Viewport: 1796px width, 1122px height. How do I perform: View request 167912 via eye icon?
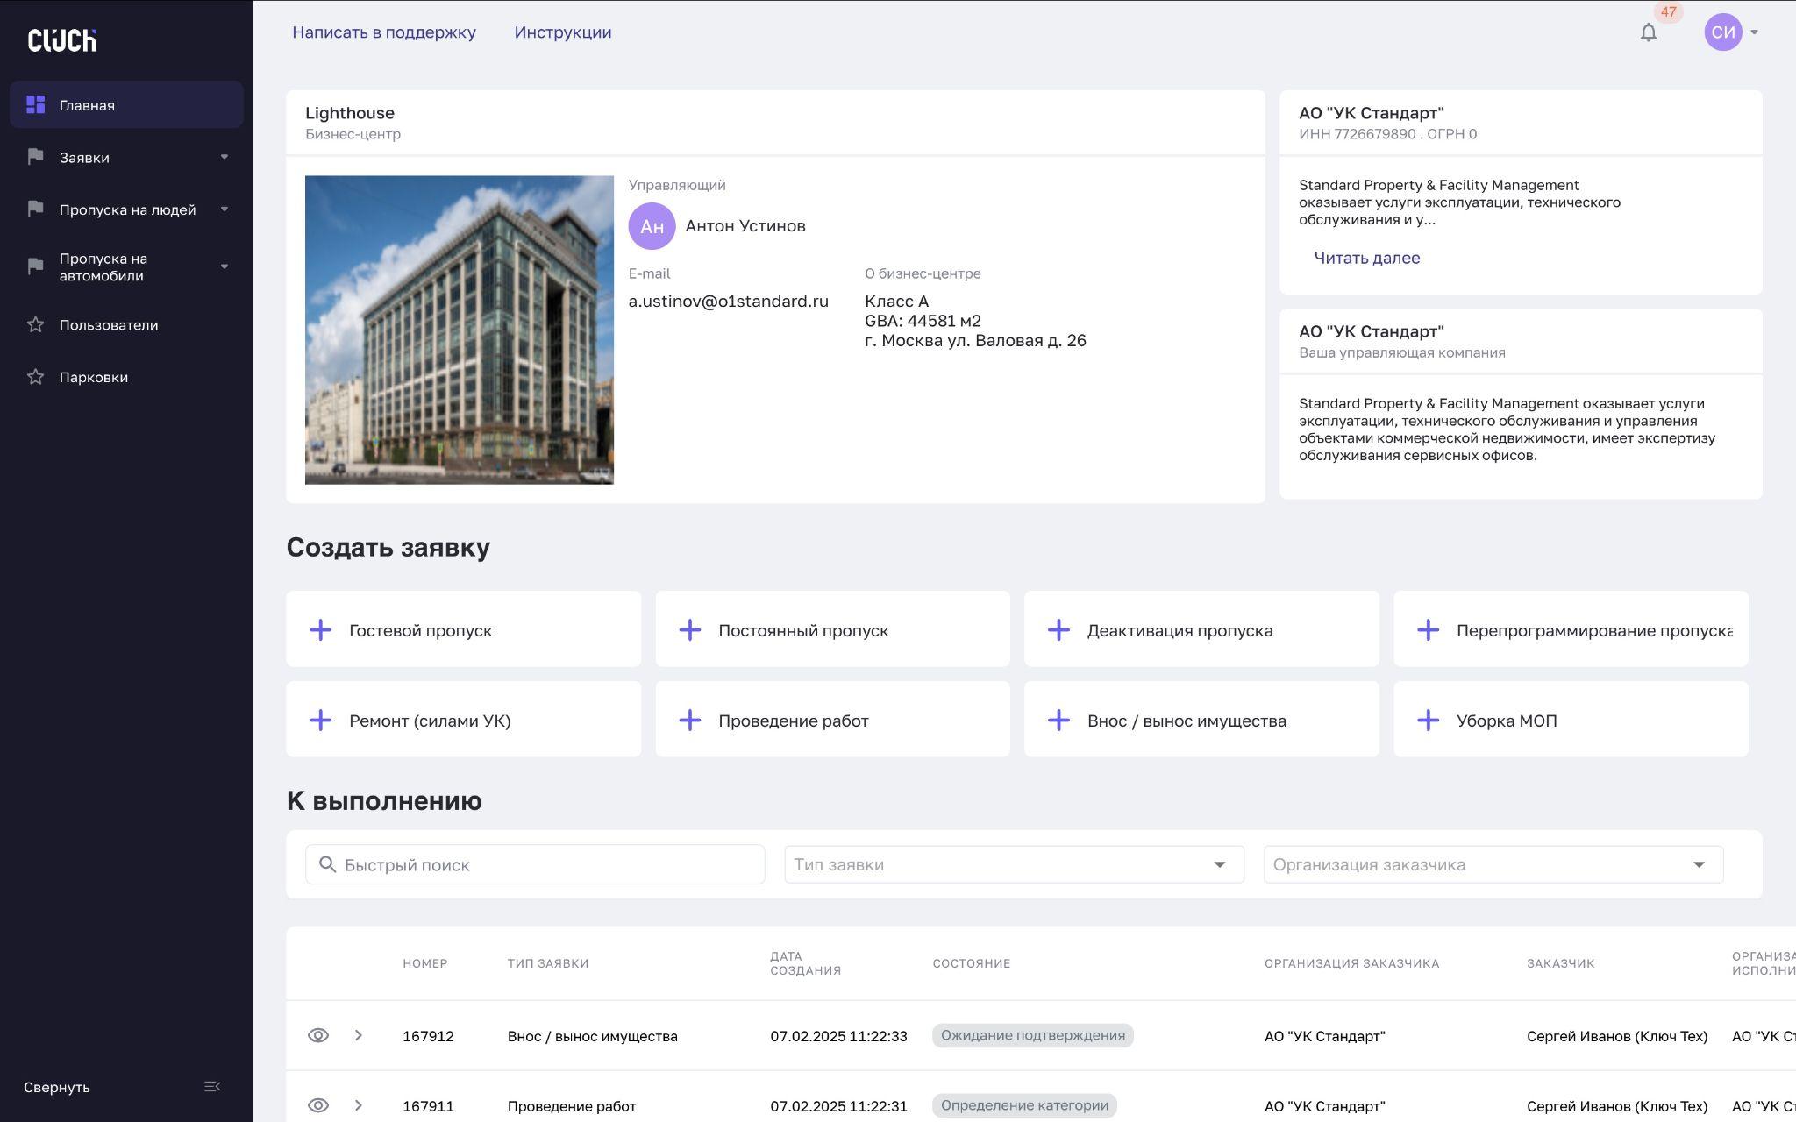[x=318, y=1035]
